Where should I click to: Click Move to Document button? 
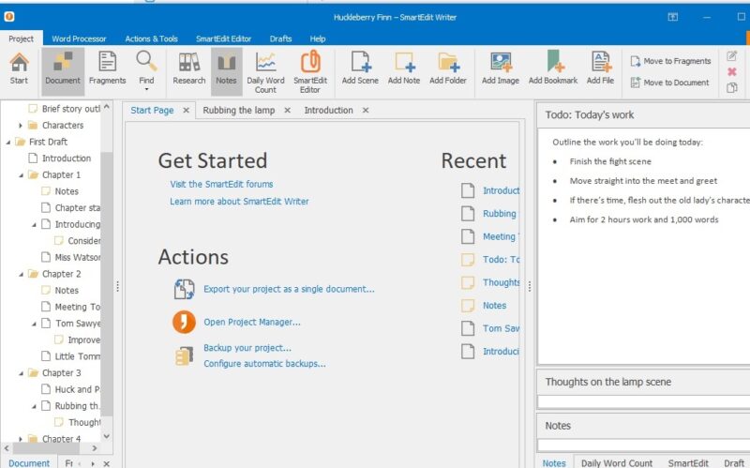coord(669,83)
